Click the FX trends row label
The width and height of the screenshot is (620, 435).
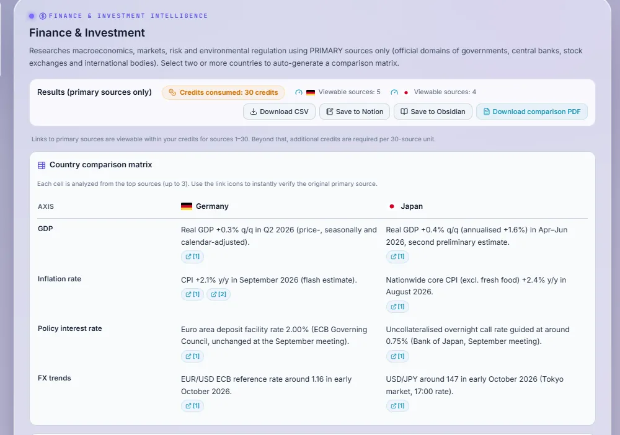click(x=55, y=378)
